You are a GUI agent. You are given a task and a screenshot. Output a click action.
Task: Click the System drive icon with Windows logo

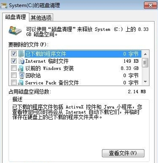tap(15, 31)
